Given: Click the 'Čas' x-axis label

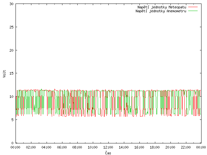Looking at the screenshot, I should click(x=108, y=153).
